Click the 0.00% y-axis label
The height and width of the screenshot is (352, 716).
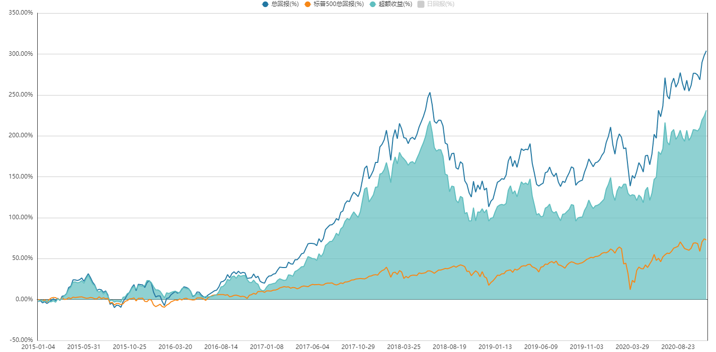tap(24, 300)
